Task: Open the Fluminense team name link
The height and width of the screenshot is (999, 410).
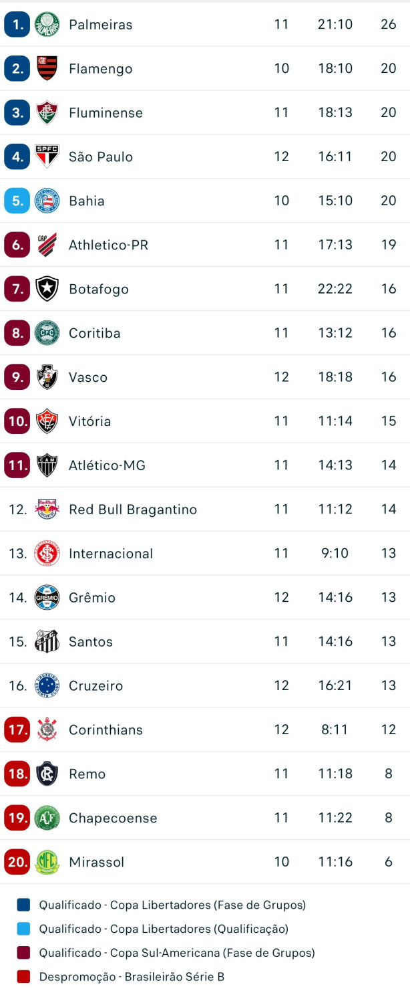Action: click(106, 113)
